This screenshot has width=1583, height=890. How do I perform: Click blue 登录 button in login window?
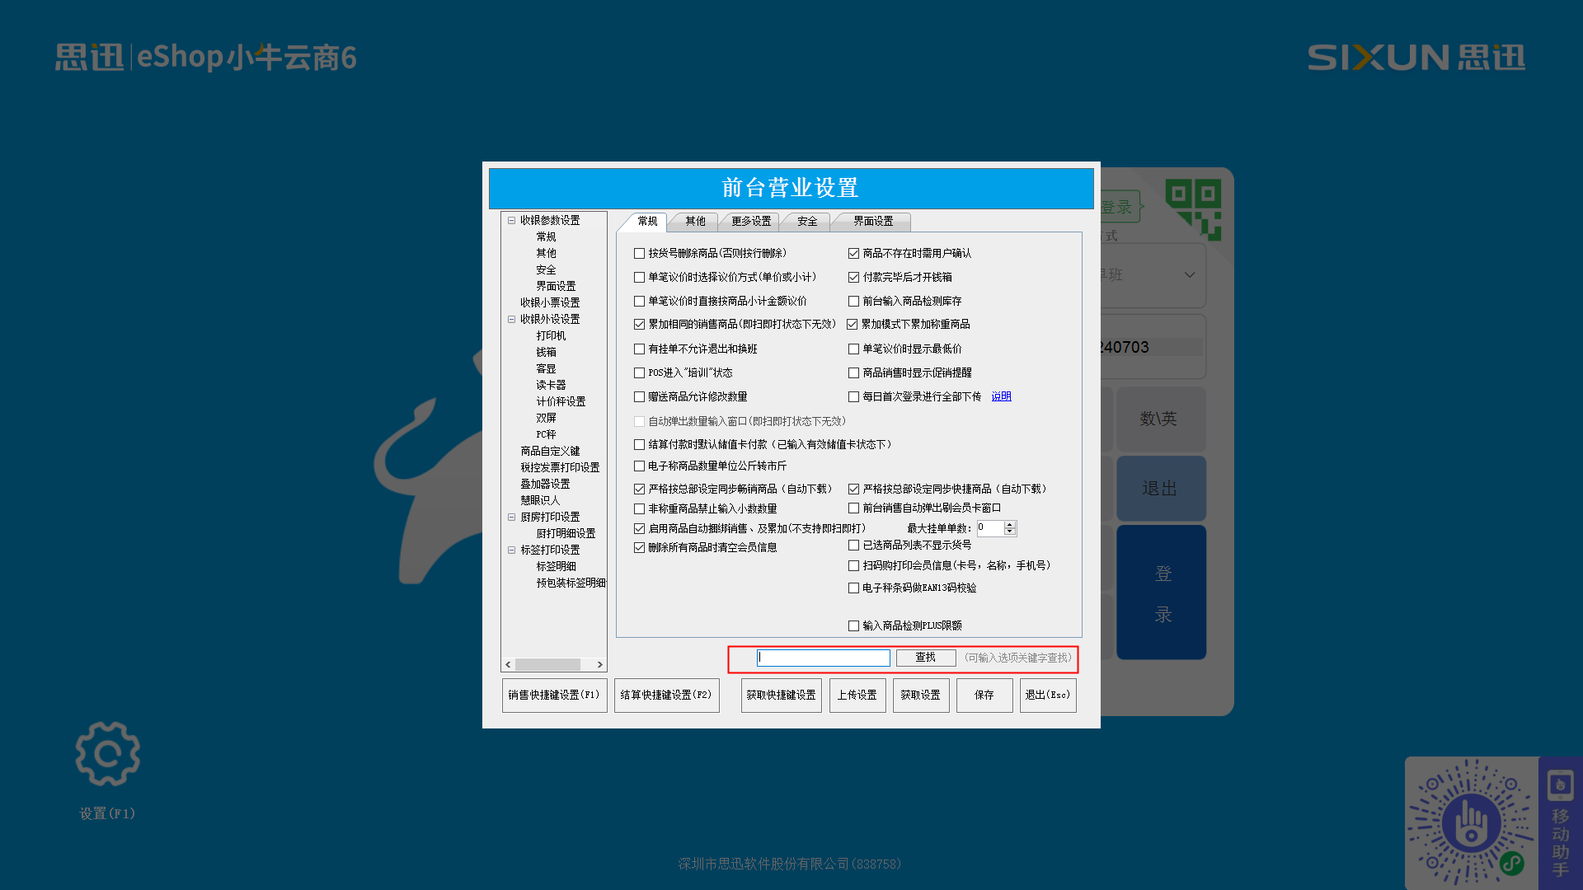1161,593
